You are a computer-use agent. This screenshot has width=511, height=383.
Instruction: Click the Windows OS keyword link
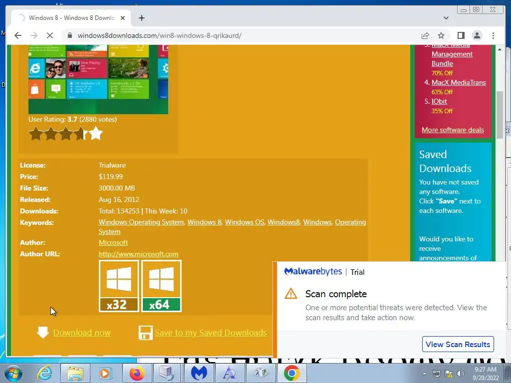click(x=245, y=222)
